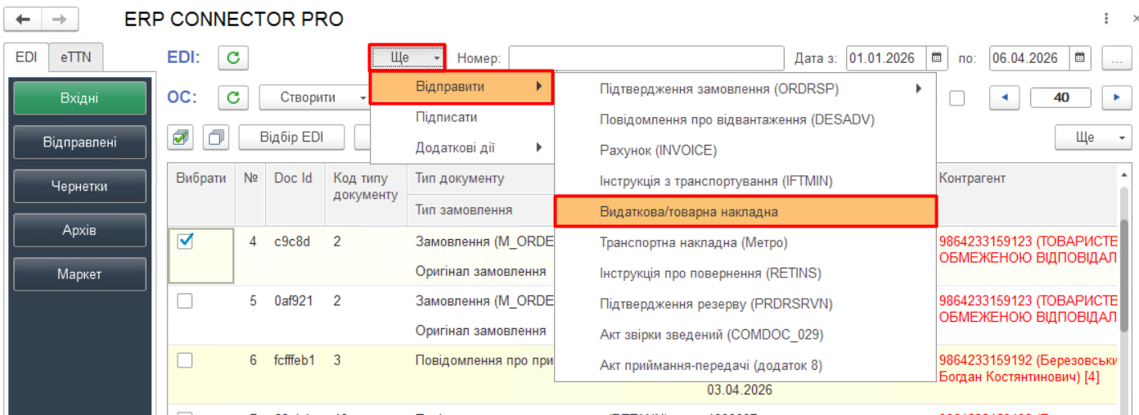Switch to the eTTN tab
Screen dimensions: 1139x415
[x=76, y=57]
